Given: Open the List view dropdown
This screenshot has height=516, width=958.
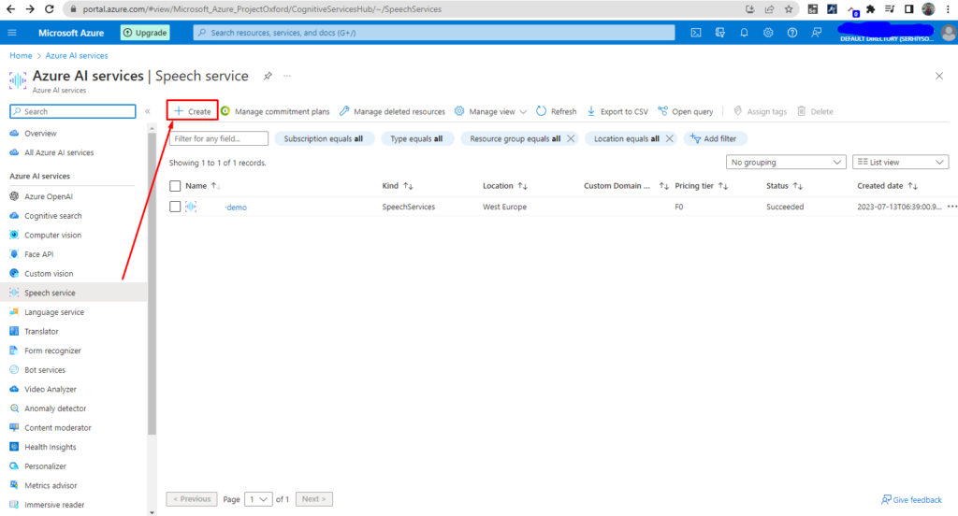Looking at the screenshot, I should click(x=901, y=162).
